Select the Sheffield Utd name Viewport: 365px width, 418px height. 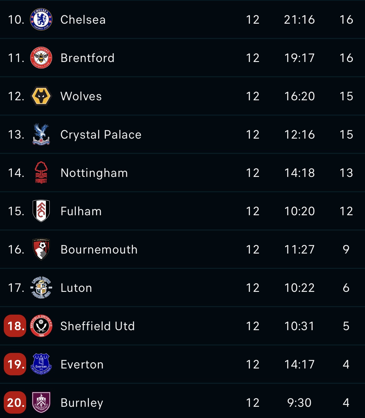click(97, 326)
